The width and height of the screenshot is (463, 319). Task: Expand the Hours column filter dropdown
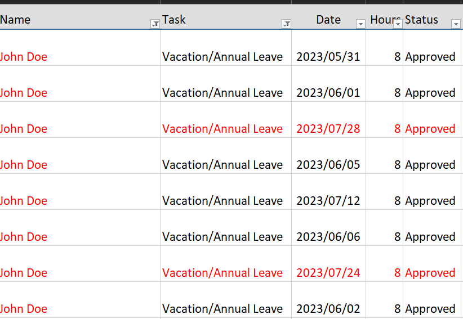tap(398, 24)
